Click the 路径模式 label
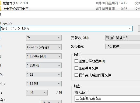The image size is (140, 103). [78, 46]
